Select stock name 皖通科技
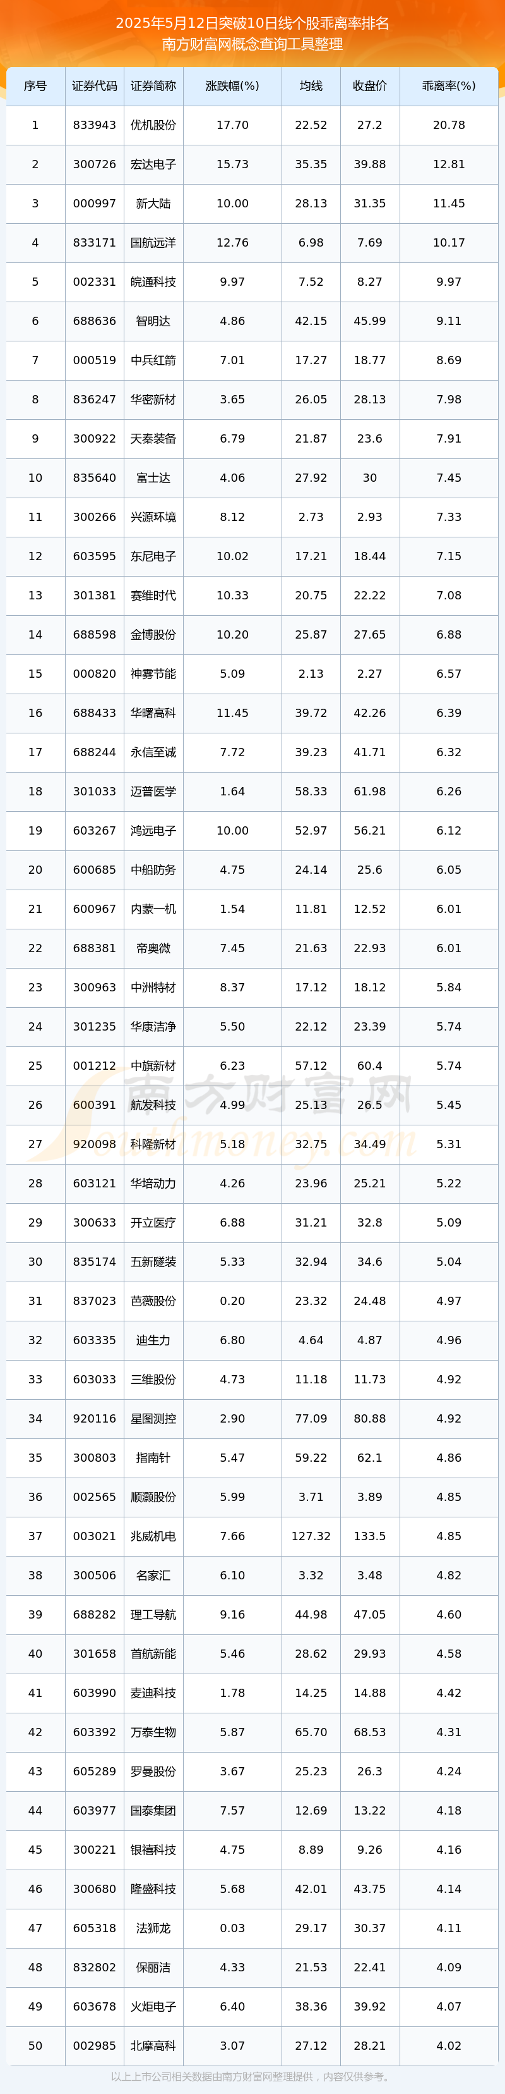The image size is (505, 2094). [x=153, y=282]
